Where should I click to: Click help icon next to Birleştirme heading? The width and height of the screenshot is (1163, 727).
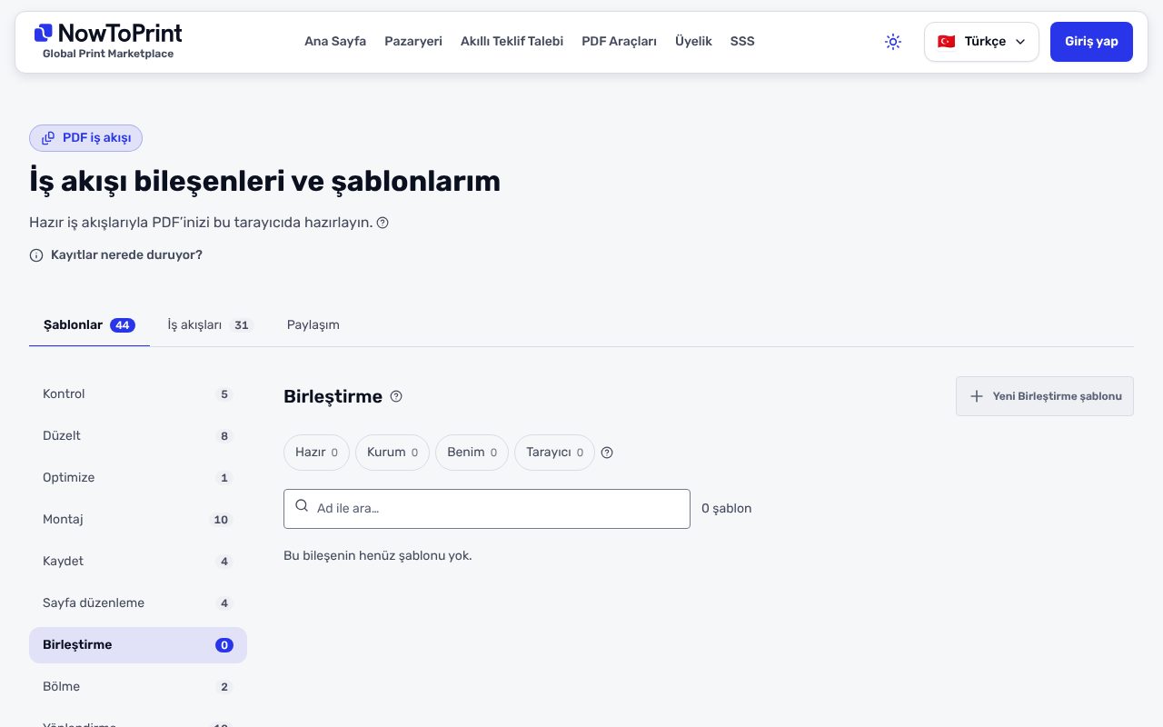[x=396, y=396]
